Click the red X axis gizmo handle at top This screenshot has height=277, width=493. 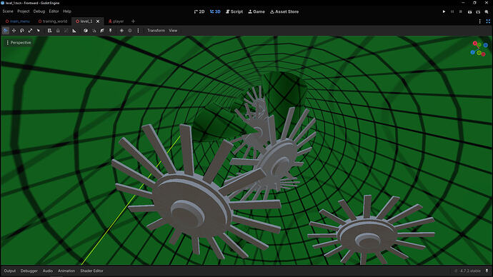474,44
